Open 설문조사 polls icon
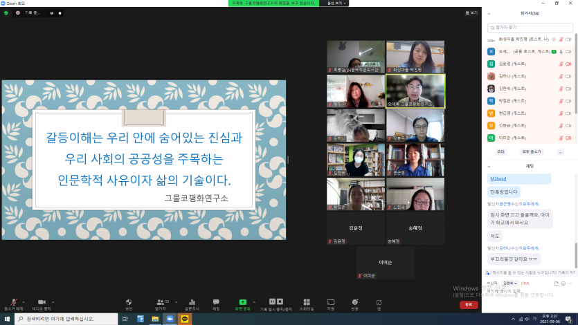Screen dimensions: 578x325 (x=192, y=301)
